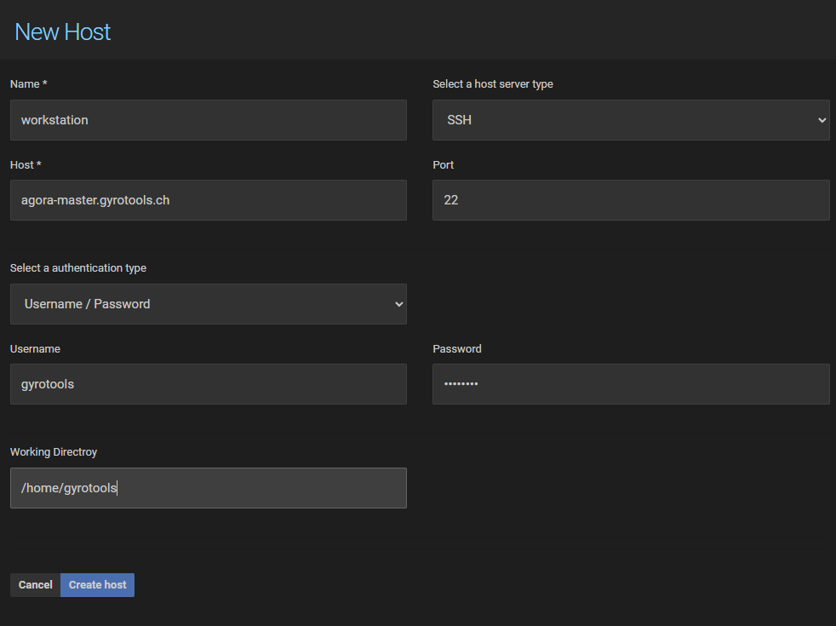Click the Port label above its field
The width and height of the screenshot is (836, 626).
(x=443, y=164)
